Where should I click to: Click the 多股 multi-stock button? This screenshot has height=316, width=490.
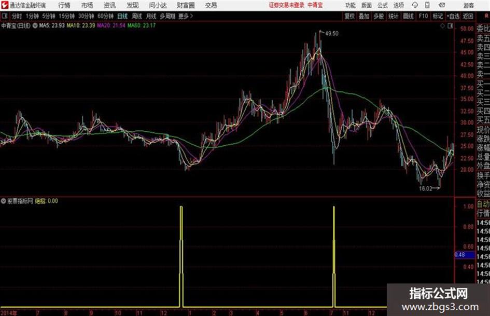[379, 16]
